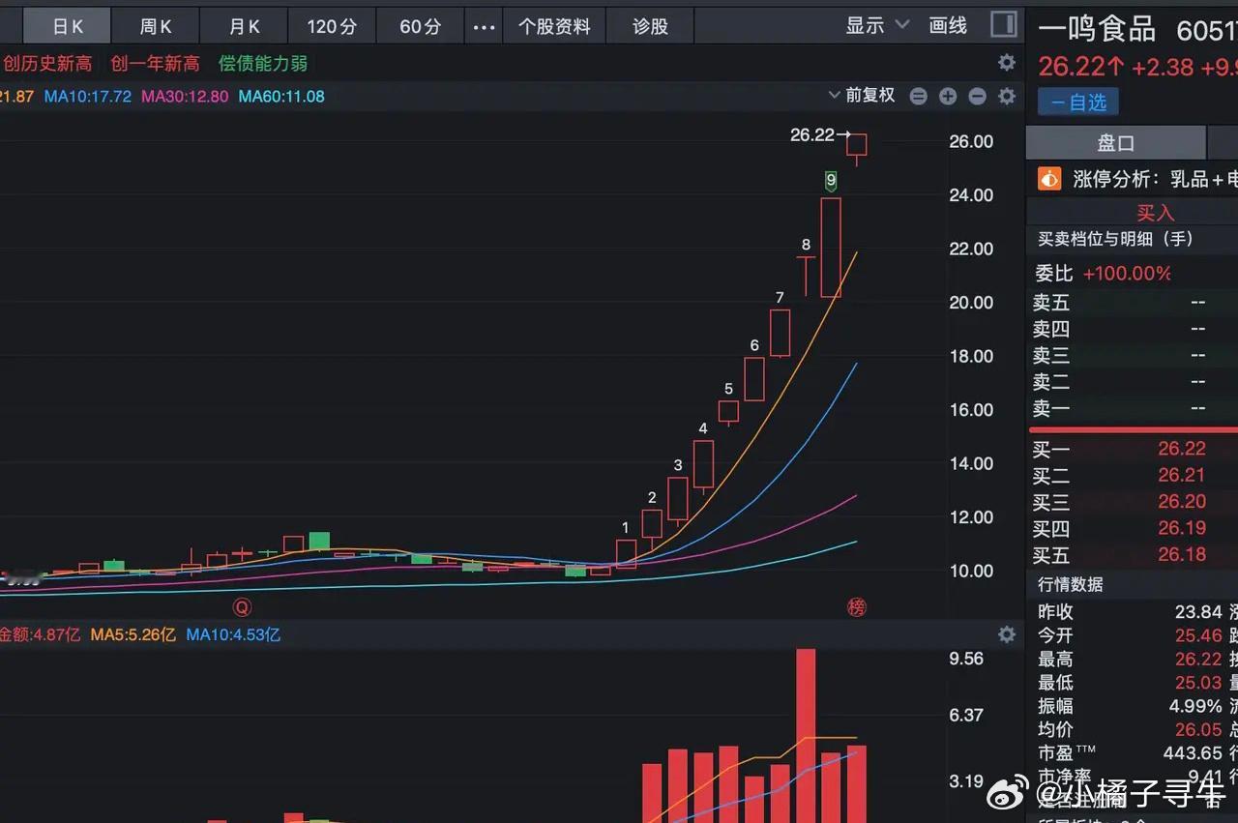The height and width of the screenshot is (823, 1238).
Task: Click the 振幅 value 4.99%
Action: click(x=1195, y=706)
